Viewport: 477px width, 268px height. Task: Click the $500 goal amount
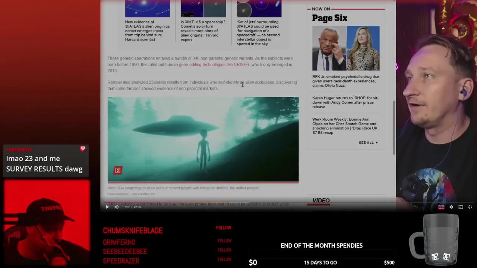(x=389, y=262)
